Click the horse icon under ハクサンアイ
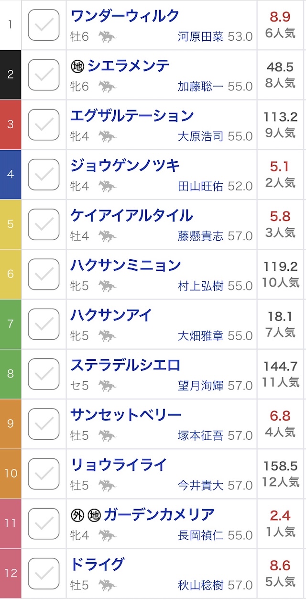Screen dimensions: 306x600 108,336
